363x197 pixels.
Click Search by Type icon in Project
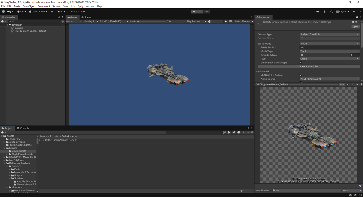coord(229,132)
